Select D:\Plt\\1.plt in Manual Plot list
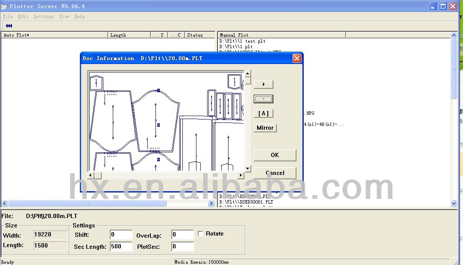Screen dimensions: 463x265 click(236, 47)
